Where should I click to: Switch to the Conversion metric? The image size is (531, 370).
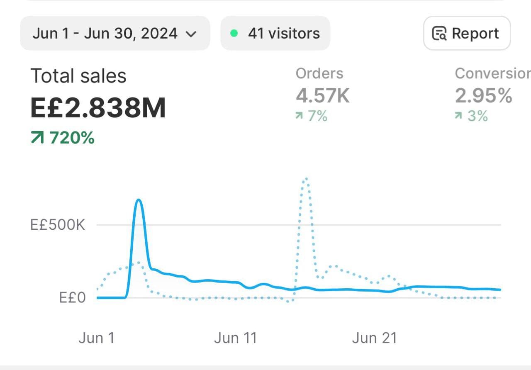(492, 73)
